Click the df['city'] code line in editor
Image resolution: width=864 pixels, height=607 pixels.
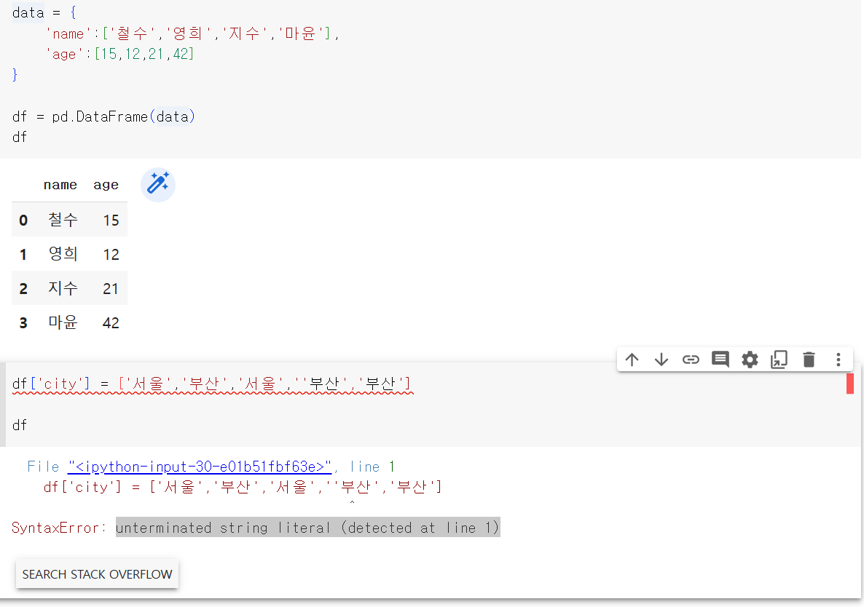[211, 384]
